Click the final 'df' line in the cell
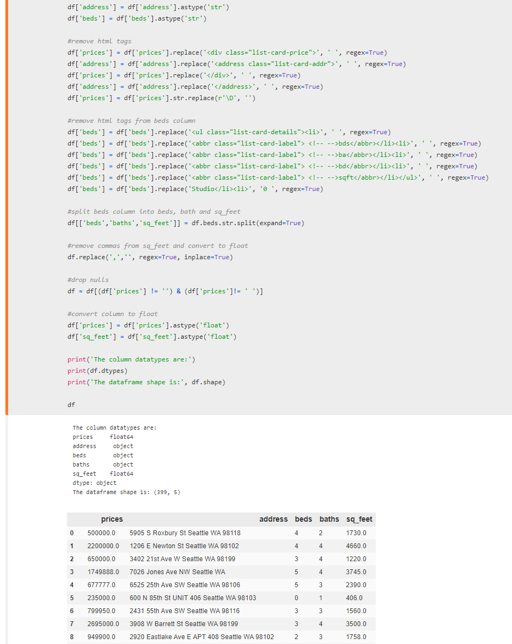 tap(71, 405)
